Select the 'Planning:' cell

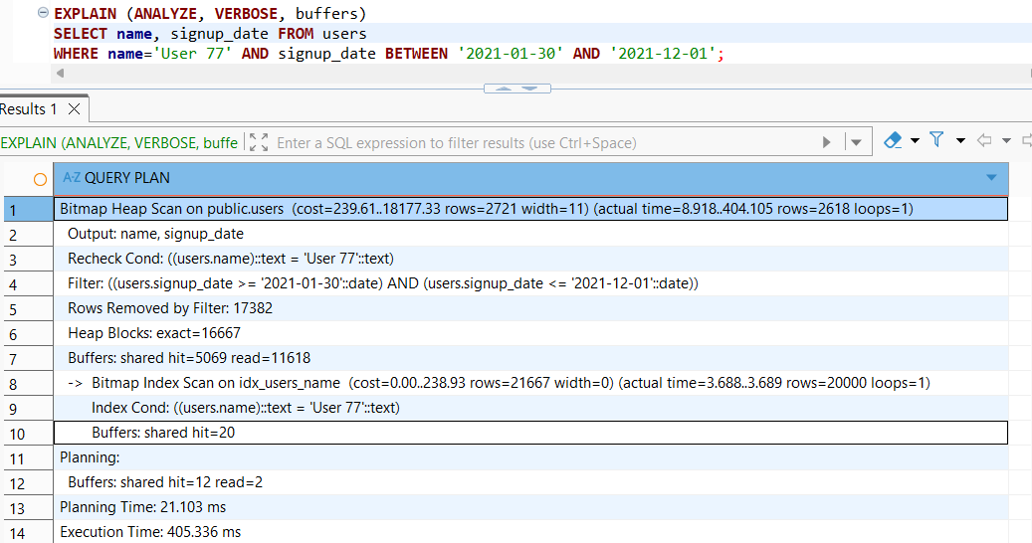click(530, 457)
